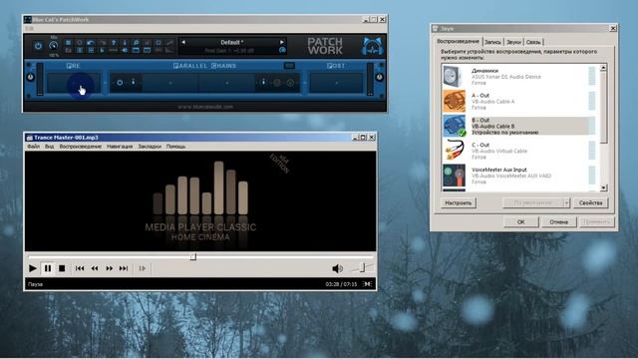The width and height of the screenshot is (638, 359).
Task: Click the Mix knob in PatchWork
Action: pos(53,46)
